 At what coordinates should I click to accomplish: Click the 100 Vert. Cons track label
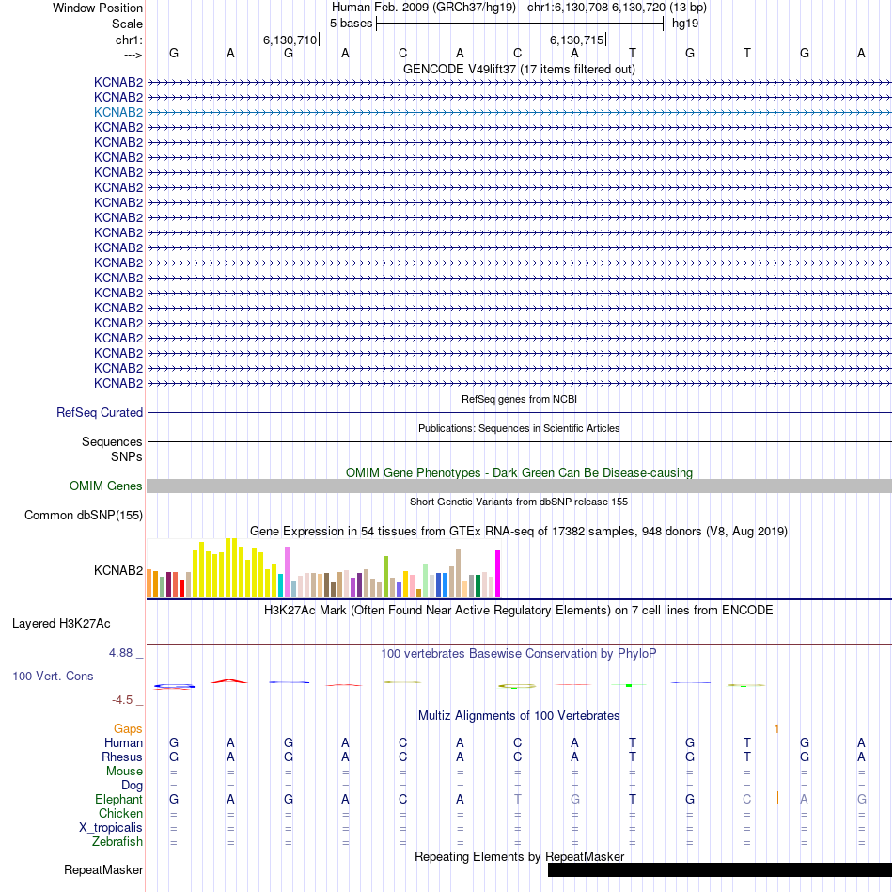coord(53,676)
